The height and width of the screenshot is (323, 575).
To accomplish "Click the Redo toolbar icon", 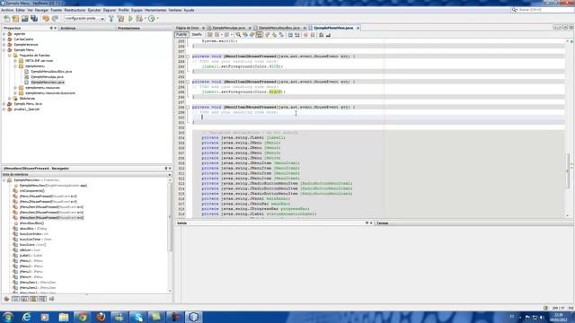I will [55, 18].
